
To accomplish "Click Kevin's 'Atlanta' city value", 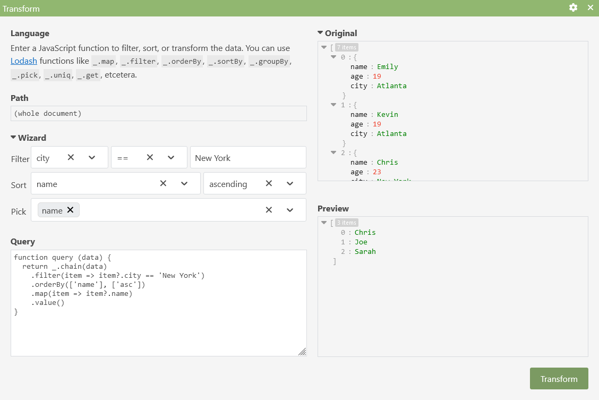I will click(391, 133).
